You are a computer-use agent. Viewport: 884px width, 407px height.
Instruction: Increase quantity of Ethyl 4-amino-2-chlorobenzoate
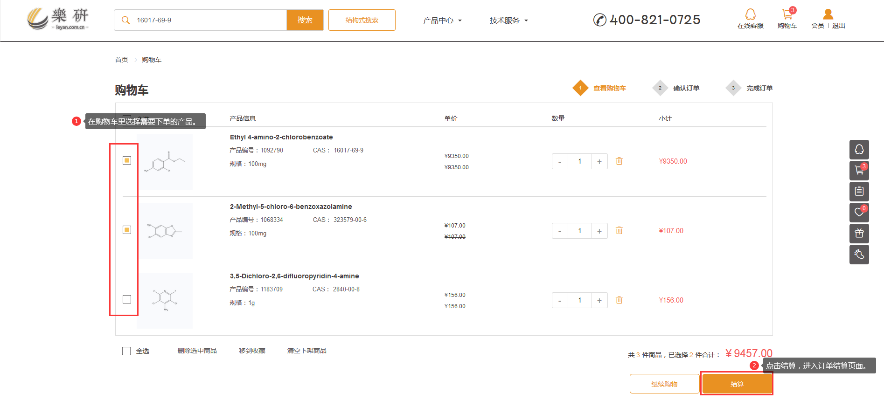coord(599,161)
